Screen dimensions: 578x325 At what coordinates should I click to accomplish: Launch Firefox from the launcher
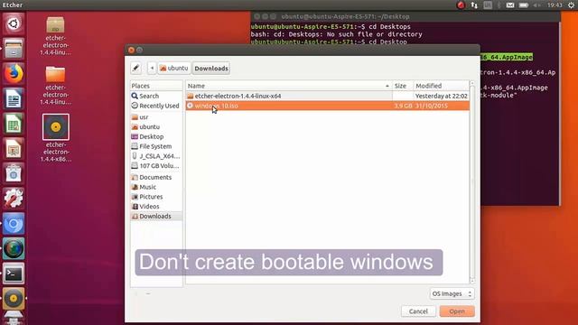coord(14,74)
